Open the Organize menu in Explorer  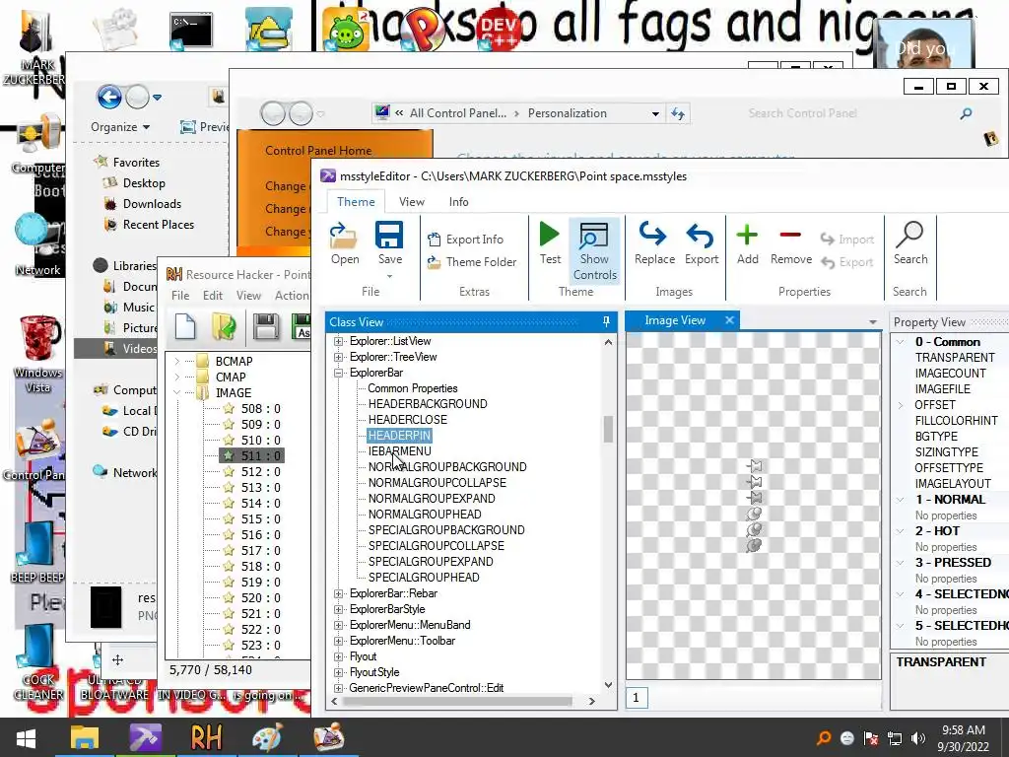(120, 127)
